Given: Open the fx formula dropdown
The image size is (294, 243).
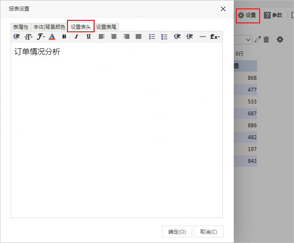Looking at the screenshot, I should pos(215,36).
